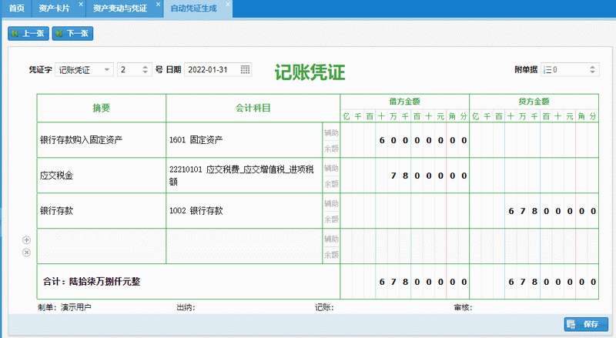This screenshot has height=338, width=616.
Task: Switch to the 首页 tab
Action: (16, 8)
